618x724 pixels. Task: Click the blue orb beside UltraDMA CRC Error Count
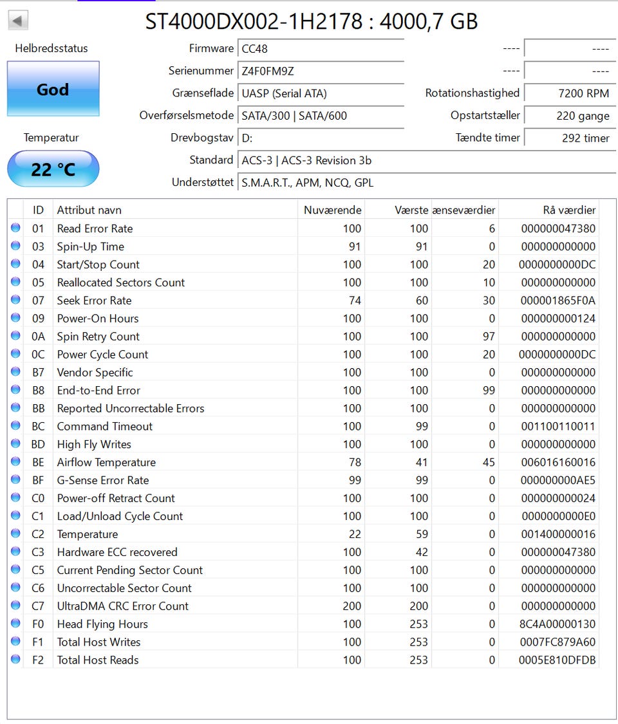(15, 606)
